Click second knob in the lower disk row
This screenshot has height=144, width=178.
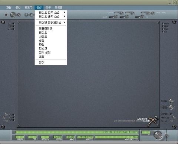tap(127, 16)
